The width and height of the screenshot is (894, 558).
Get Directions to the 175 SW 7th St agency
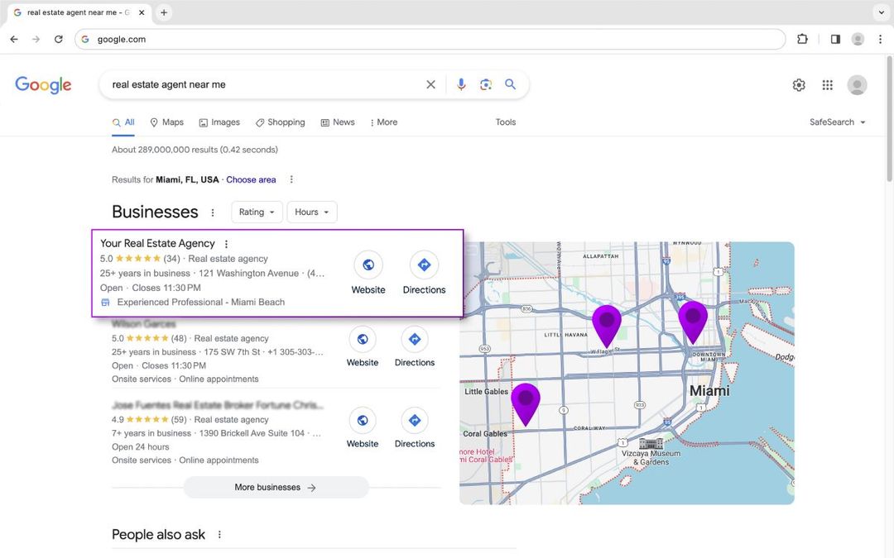point(415,346)
